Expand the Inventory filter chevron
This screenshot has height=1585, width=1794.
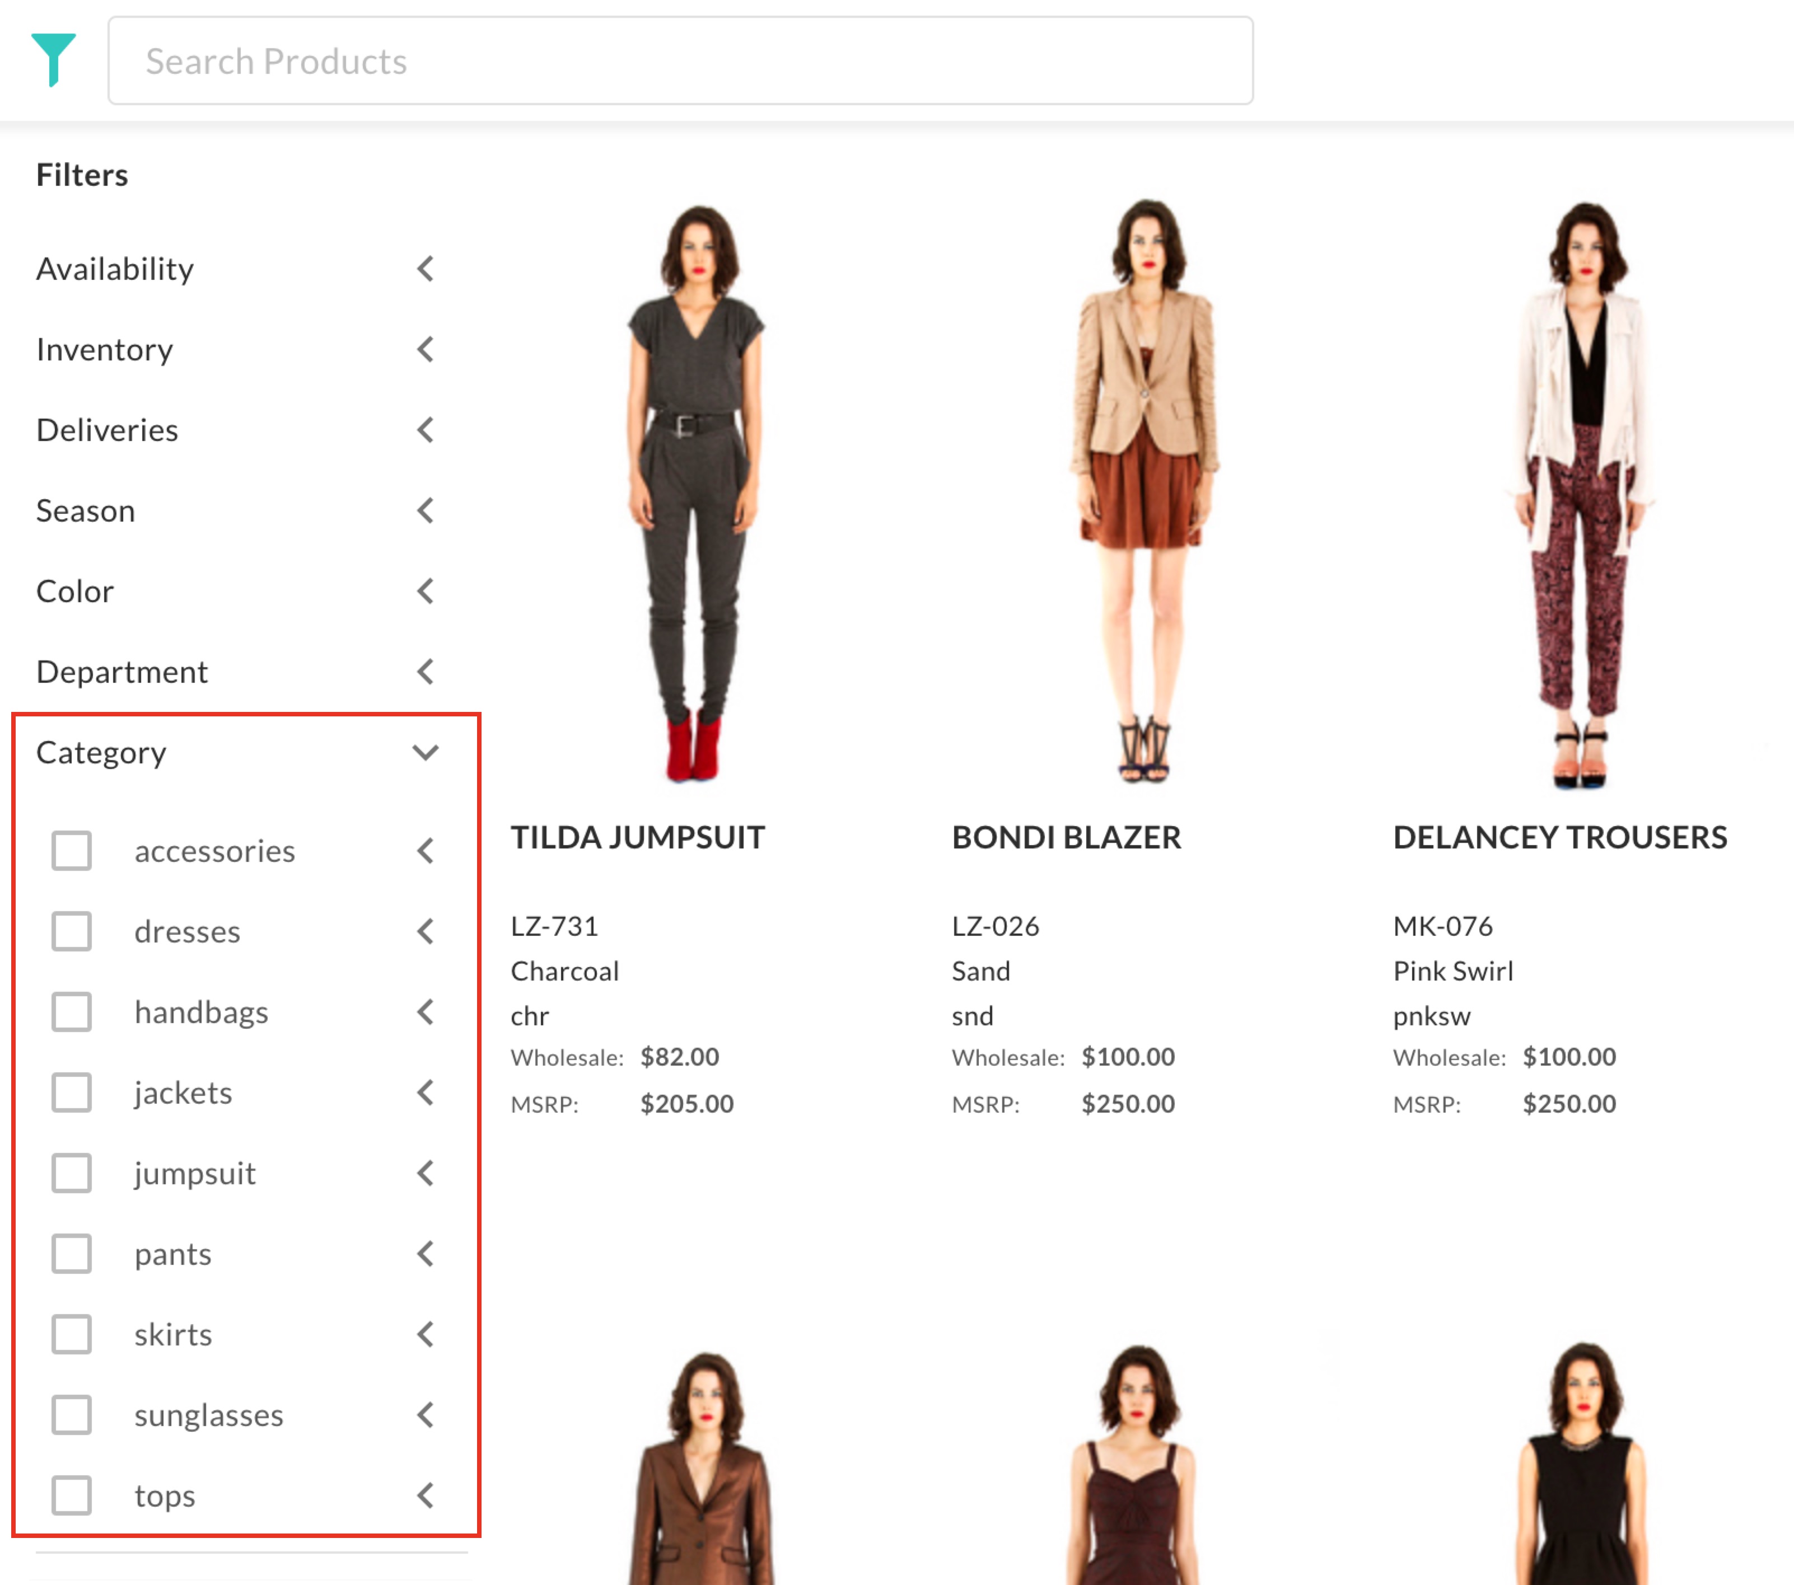point(426,349)
